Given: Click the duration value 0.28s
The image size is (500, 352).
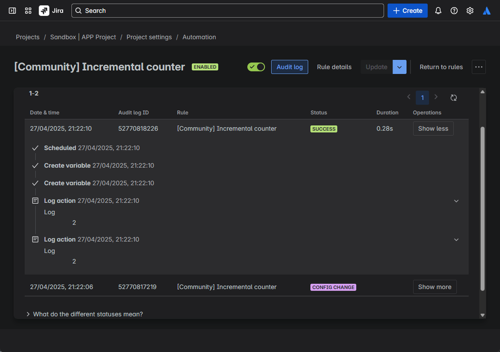Looking at the screenshot, I should pyautogui.click(x=384, y=128).
